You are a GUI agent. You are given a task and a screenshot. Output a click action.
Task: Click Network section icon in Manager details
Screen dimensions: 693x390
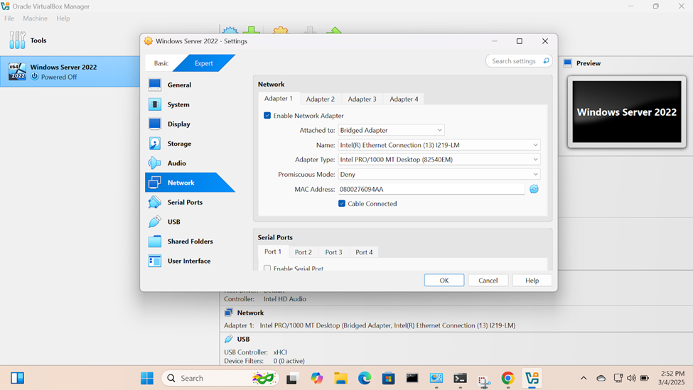pos(228,313)
